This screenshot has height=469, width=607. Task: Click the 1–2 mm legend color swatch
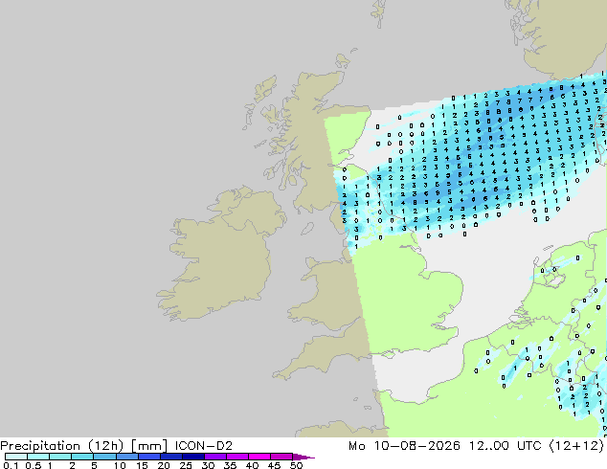point(60,457)
